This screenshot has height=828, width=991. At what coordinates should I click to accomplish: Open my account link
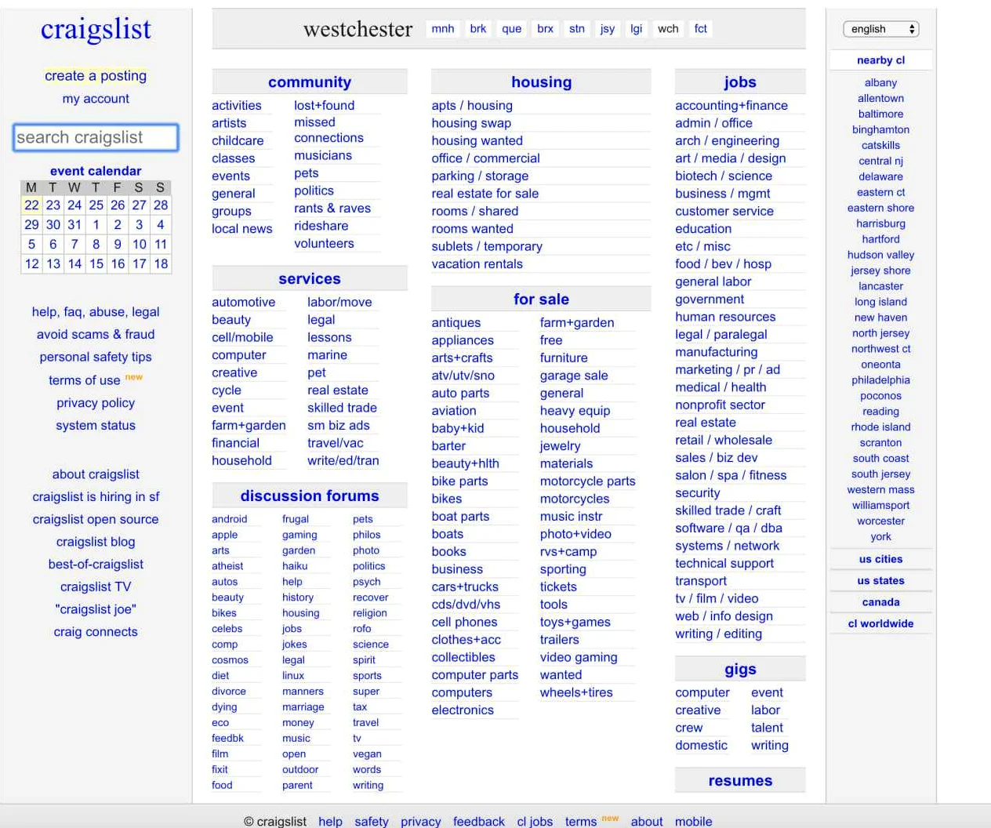(96, 98)
